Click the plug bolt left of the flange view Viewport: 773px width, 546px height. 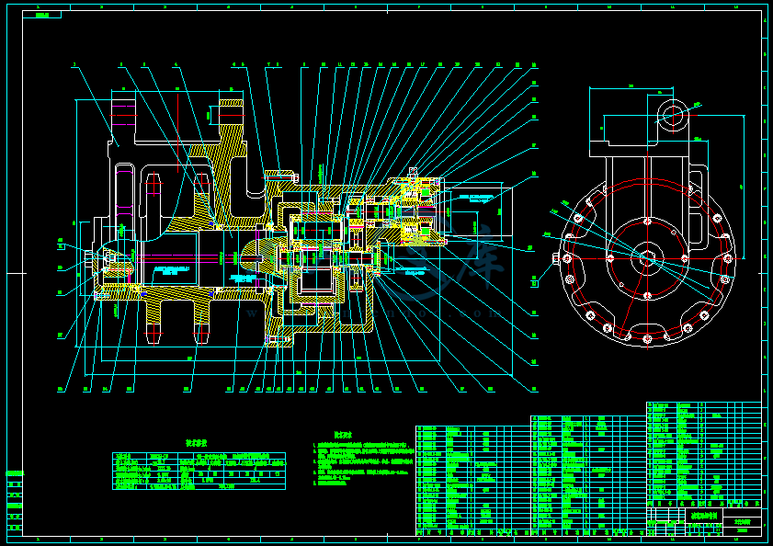pyautogui.click(x=557, y=258)
